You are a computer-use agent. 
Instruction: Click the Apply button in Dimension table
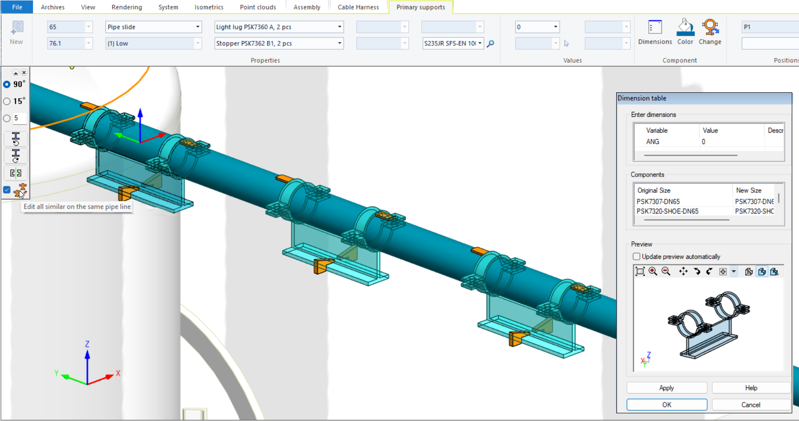click(x=666, y=388)
